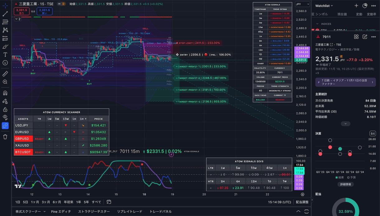380x216 pixels.
Task: Toggle the highlighted drawing sync link icon
Action: click(x=5, y=125)
